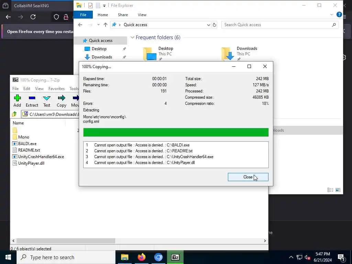Open Firefox from the taskbar
Image resolution: width=352 pixels, height=264 pixels.
[x=141, y=257]
